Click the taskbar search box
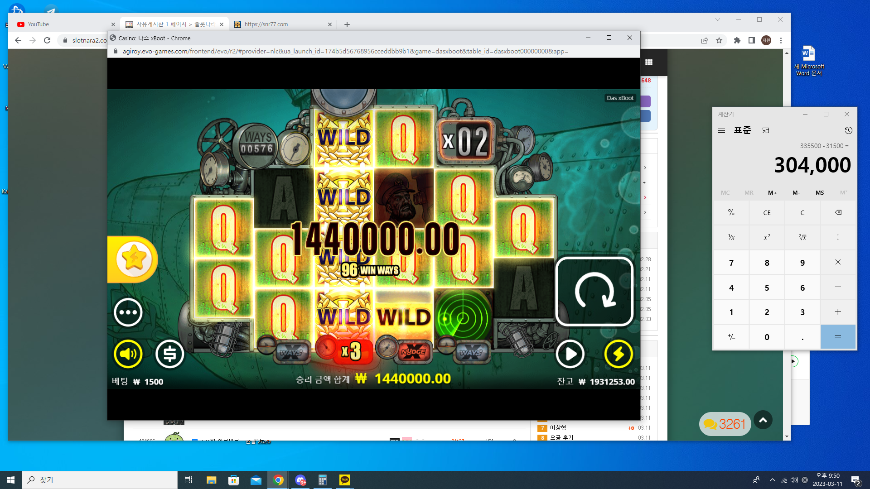 coord(100,480)
